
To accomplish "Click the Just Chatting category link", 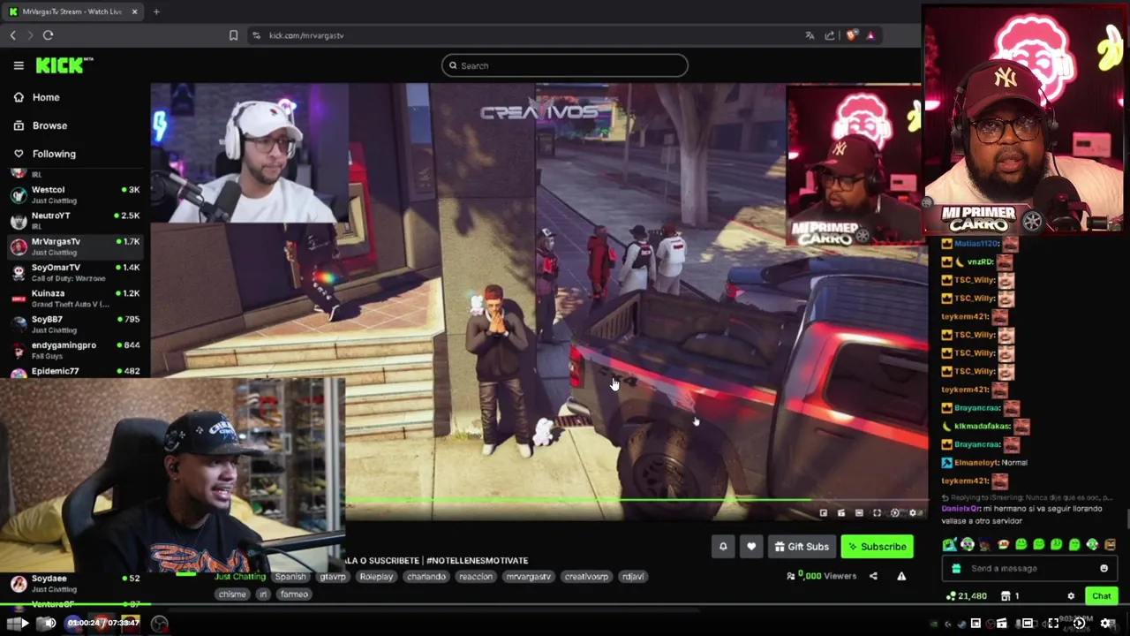I will point(240,577).
